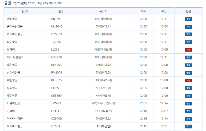Click the 예상 column header

point(164,11)
